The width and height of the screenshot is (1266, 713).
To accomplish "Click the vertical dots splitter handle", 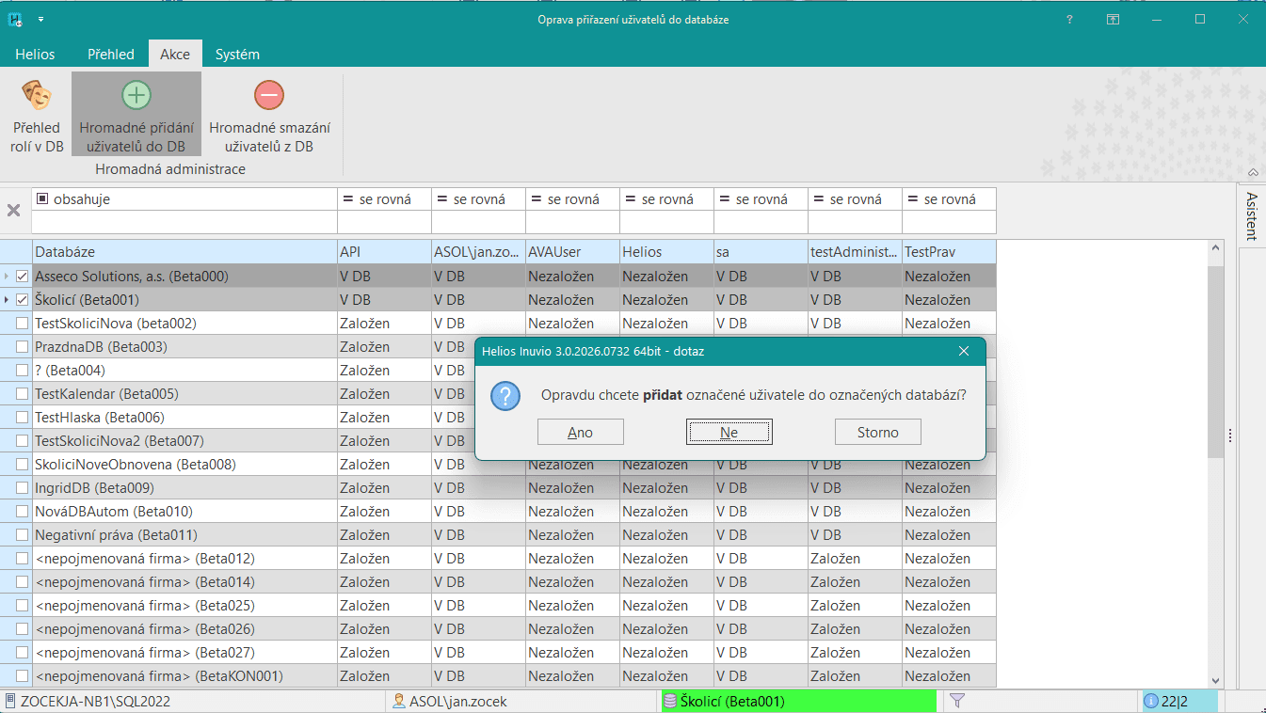I will [x=1229, y=436].
